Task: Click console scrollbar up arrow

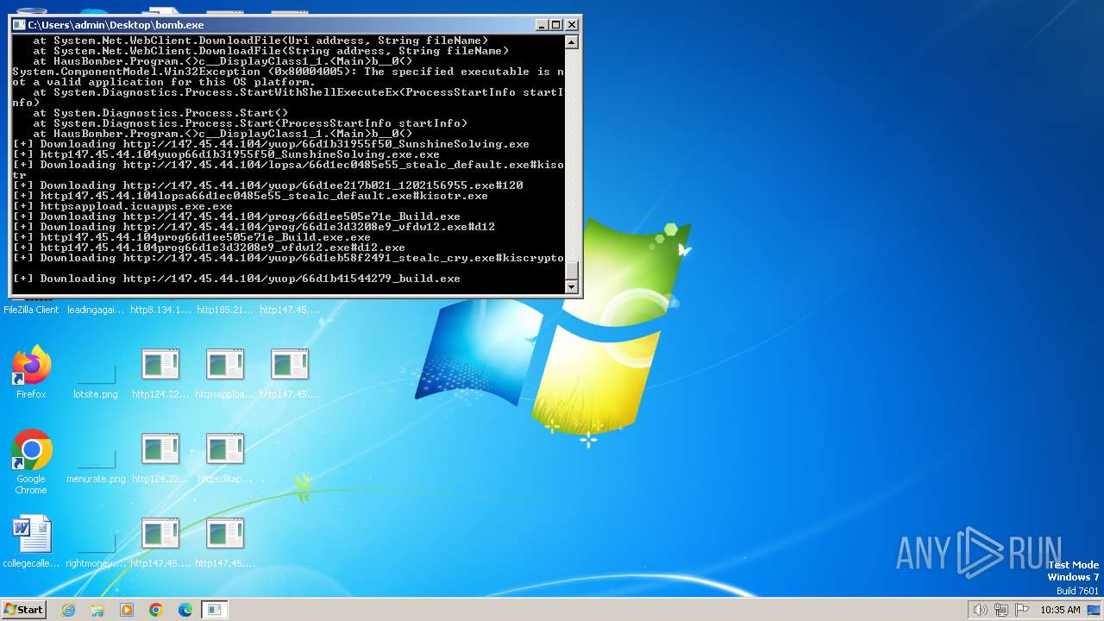Action: pyautogui.click(x=571, y=41)
